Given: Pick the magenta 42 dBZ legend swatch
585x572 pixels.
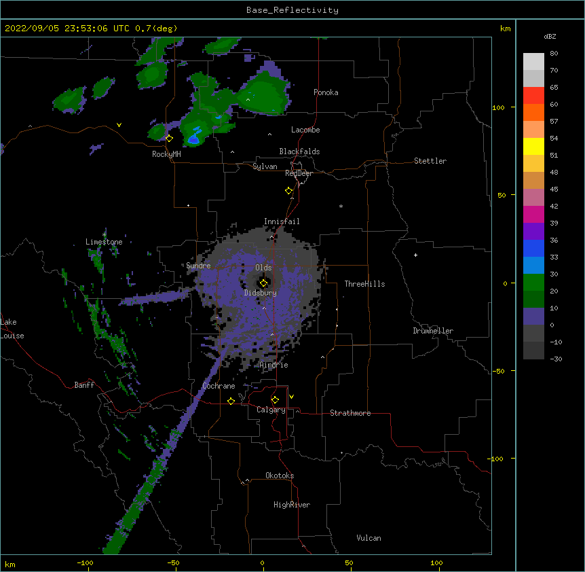Looking at the screenshot, I should coord(533,214).
